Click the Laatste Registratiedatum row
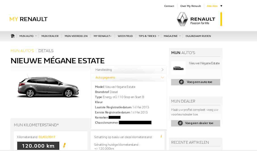257x151 pixels. tap(122, 107)
